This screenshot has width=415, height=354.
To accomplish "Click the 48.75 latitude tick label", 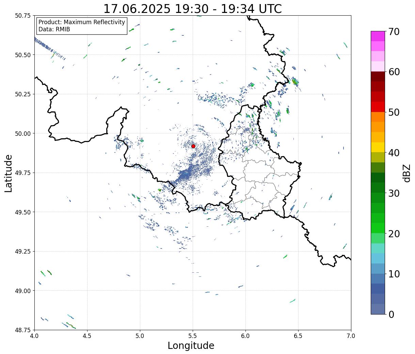I will click(x=23, y=330).
